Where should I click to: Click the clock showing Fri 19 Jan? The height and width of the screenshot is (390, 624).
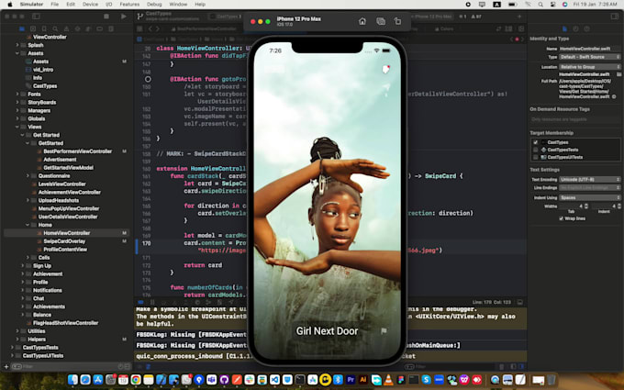point(596,5)
